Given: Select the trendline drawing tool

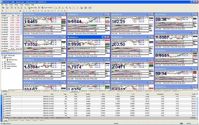Looking at the screenshot, I should pyautogui.click(x=17, y=11).
